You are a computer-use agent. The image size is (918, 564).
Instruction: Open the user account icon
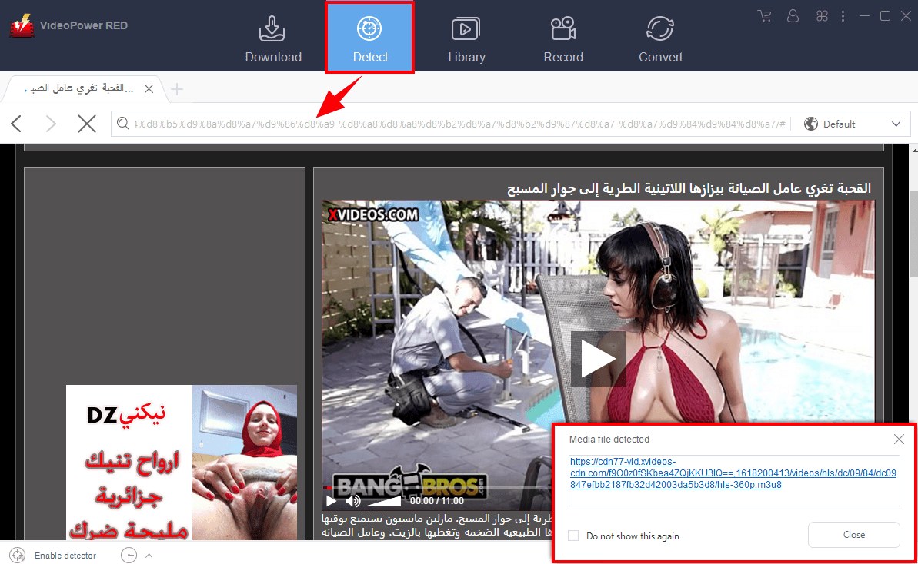pos(793,16)
